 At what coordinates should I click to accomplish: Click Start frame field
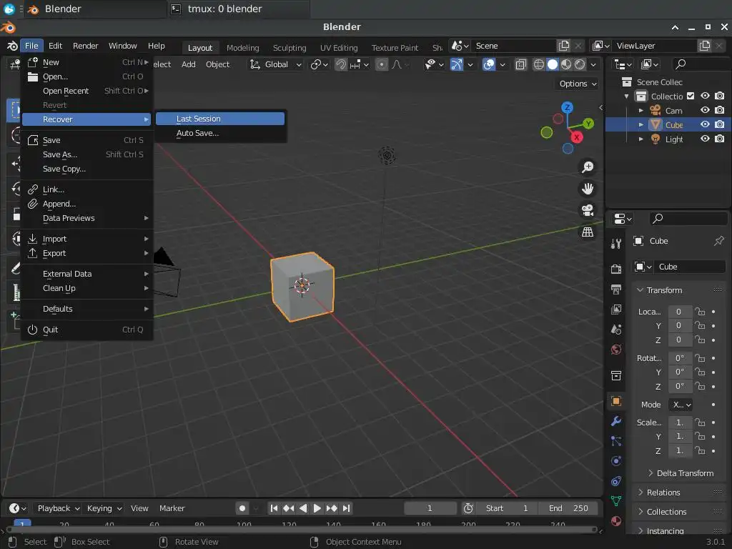coord(507,508)
